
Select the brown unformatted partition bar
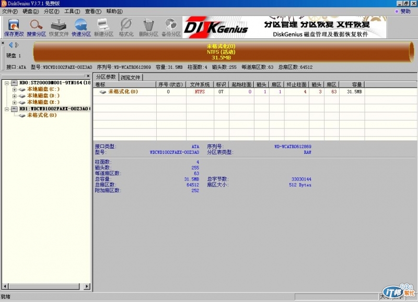coord(224,52)
